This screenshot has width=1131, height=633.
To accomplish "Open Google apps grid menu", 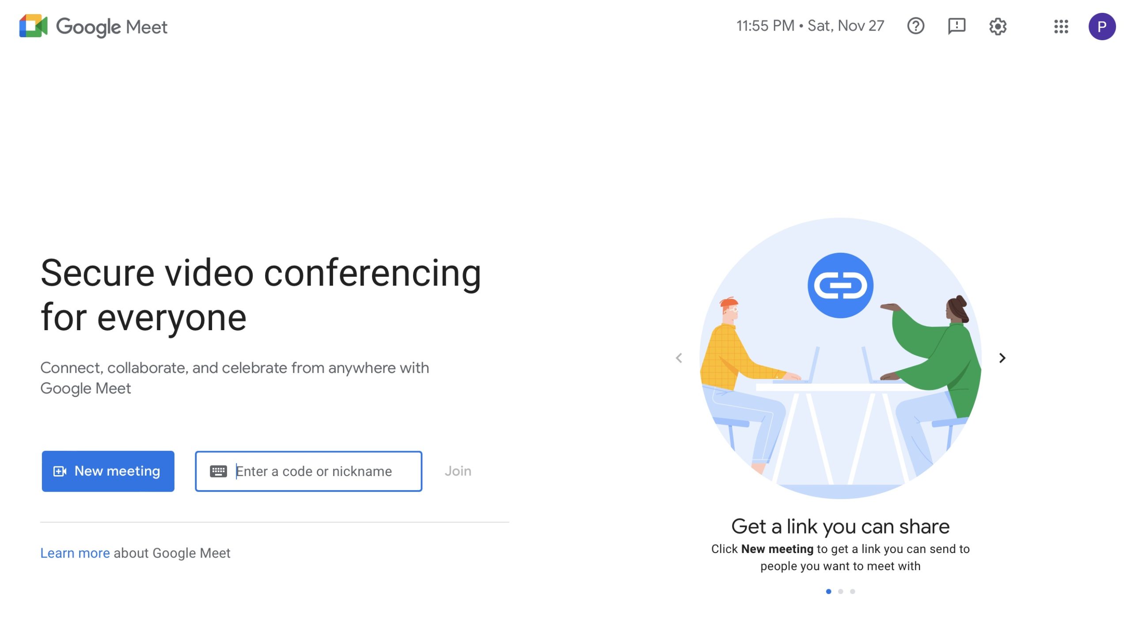I will click(x=1061, y=26).
